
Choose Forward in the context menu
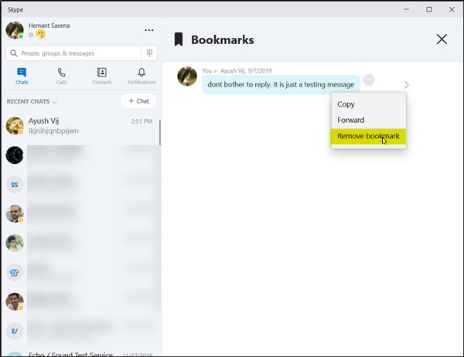pos(351,120)
